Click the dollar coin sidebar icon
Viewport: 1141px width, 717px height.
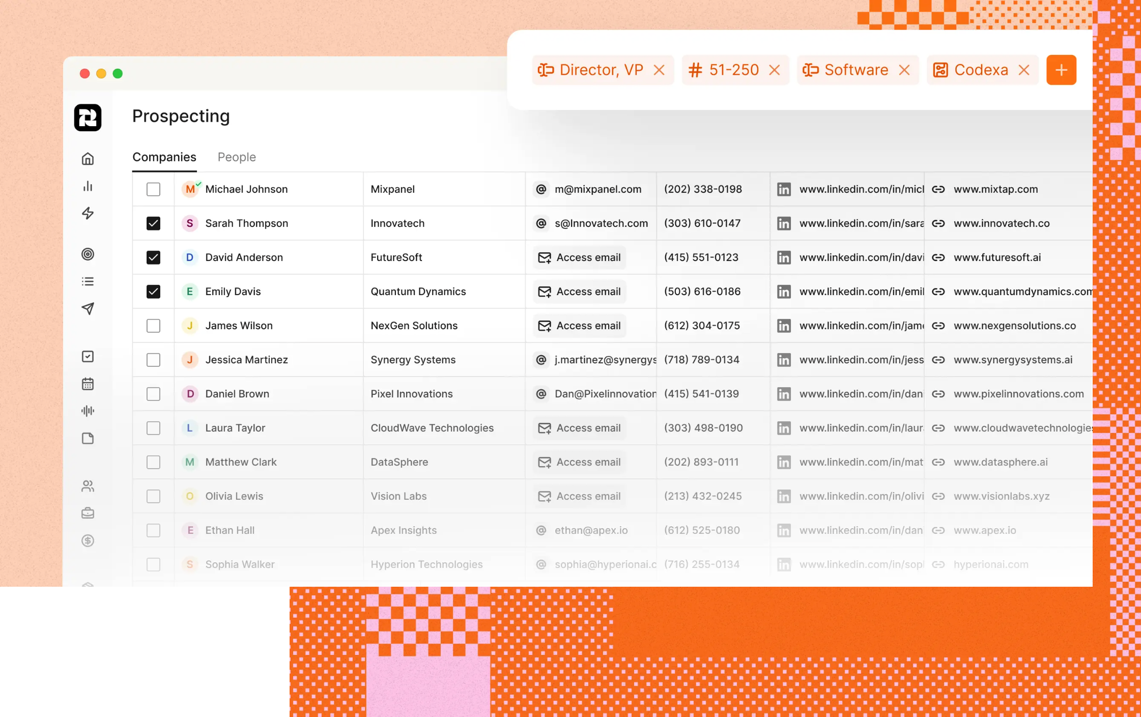[88, 540]
